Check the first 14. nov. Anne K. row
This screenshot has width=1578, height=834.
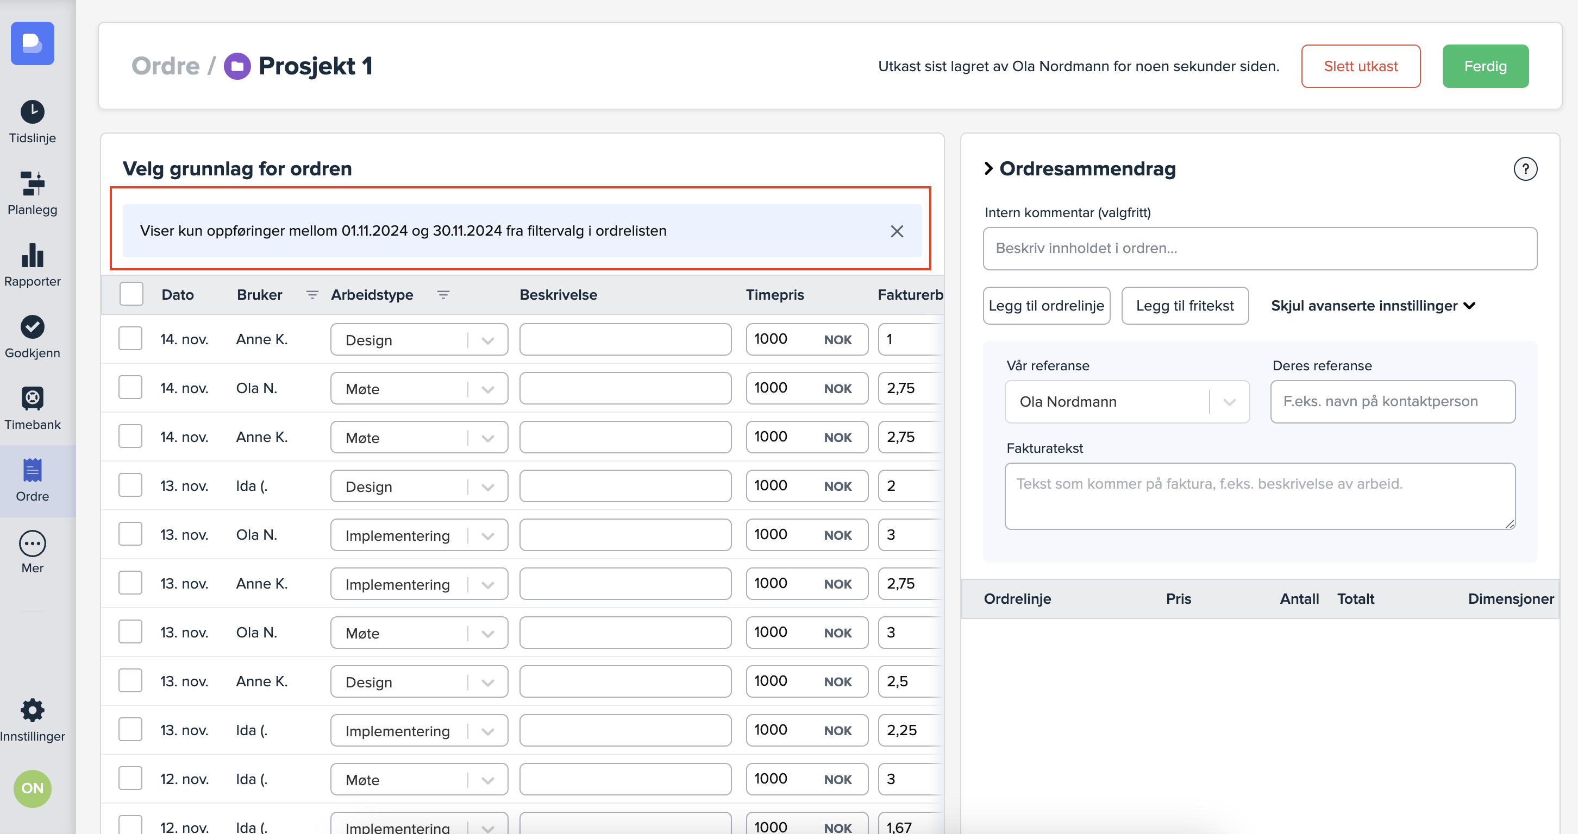click(130, 338)
